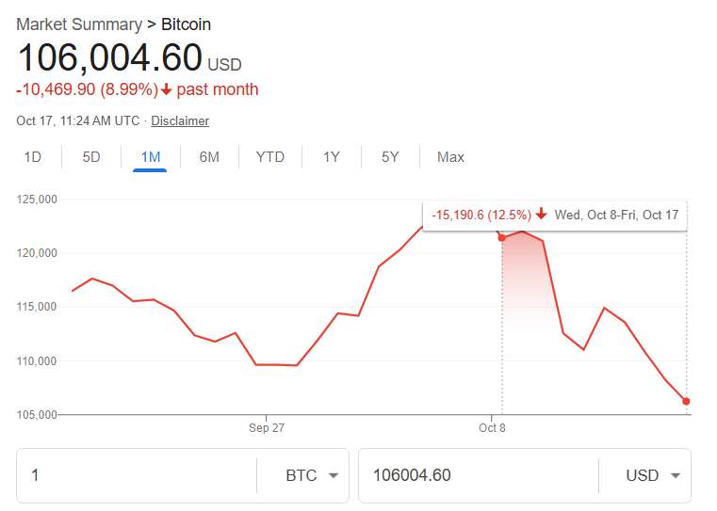Select the 1M time range tab
Image resolution: width=717 pixels, height=511 pixels.
click(150, 157)
